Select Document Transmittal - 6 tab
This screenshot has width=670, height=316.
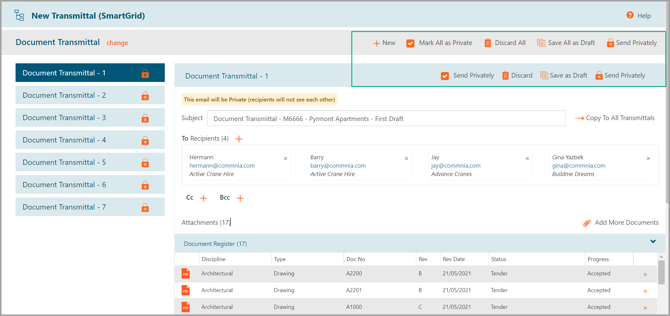[90, 184]
